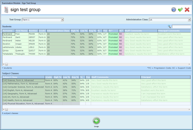Click position 1/7 in Fran row
The height and width of the screenshot is (130, 193).
(x=105, y=34)
